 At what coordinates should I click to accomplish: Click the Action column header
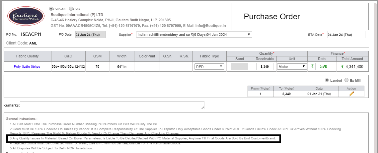(351, 88)
